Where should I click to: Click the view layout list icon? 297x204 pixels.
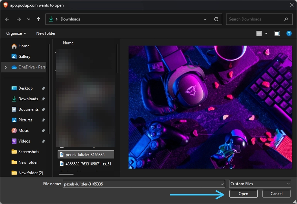(x=259, y=33)
